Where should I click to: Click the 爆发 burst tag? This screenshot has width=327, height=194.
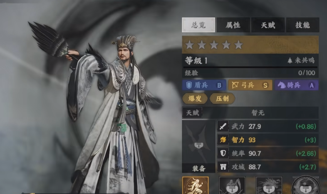point(195,99)
